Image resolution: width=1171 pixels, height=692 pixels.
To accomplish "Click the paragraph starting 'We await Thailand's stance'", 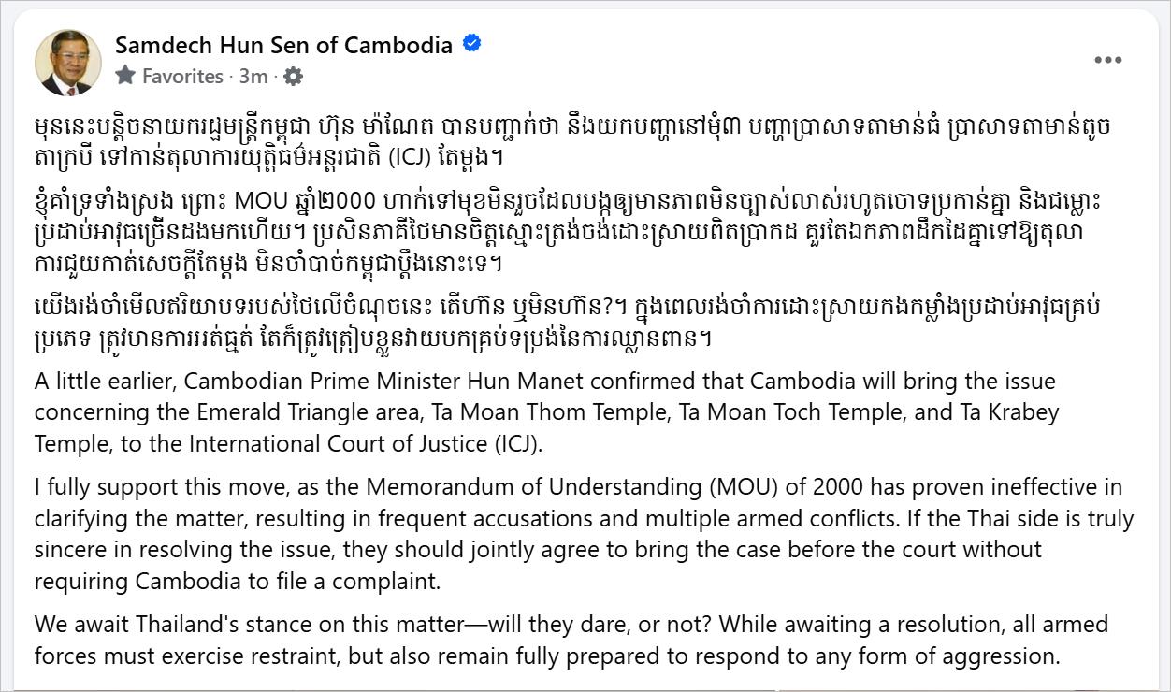I will point(571,639).
